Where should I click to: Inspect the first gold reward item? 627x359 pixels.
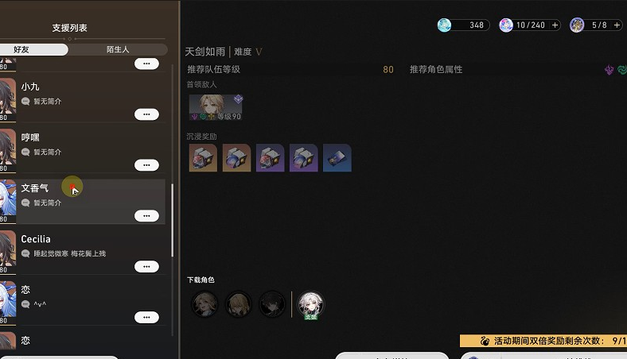(203, 158)
